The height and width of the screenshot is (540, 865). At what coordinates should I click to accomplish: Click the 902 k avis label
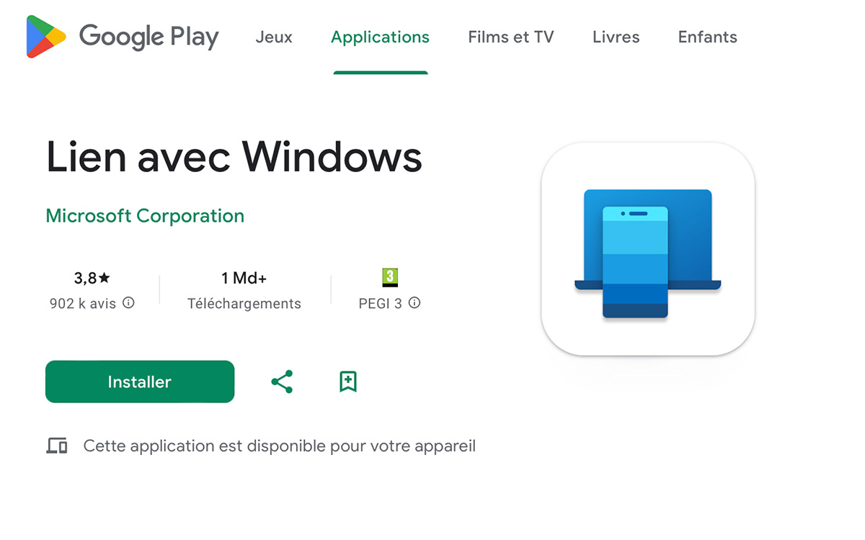click(x=83, y=304)
